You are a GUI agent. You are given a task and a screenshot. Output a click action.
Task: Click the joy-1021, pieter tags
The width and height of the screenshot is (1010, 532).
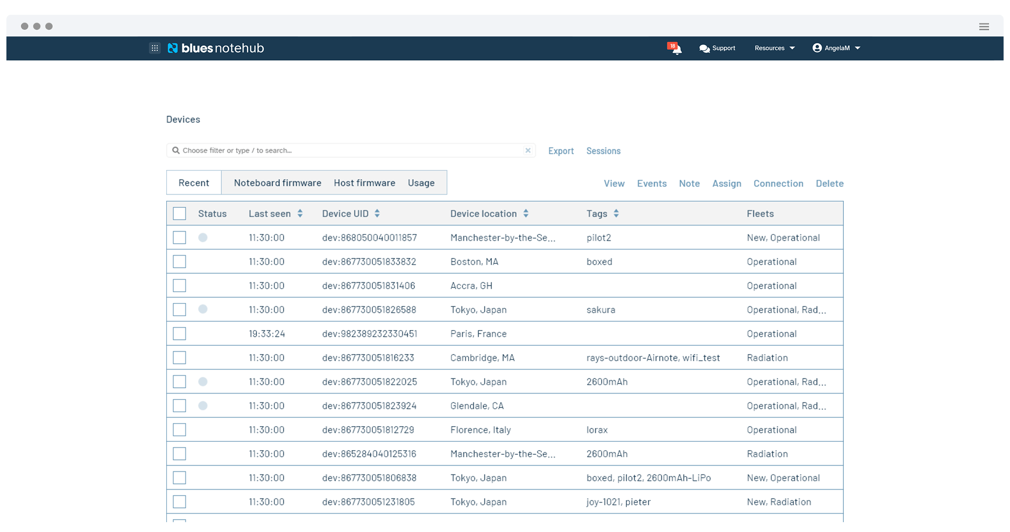point(618,502)
